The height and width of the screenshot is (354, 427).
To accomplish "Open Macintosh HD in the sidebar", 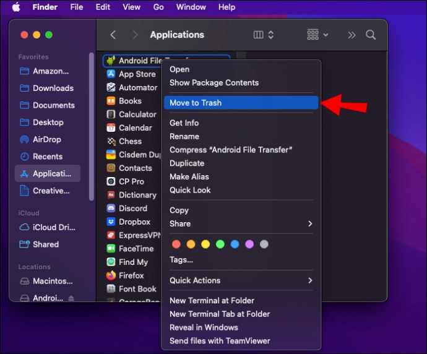I will [48, 281].
